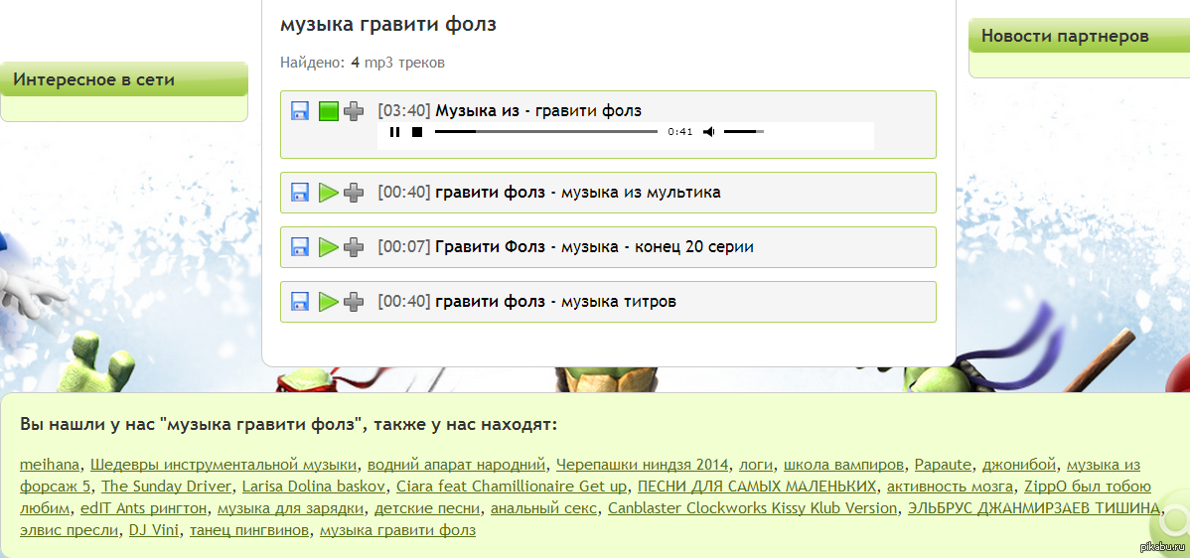Play the 'музыка титров' track
This screenshot has height=558, width=1190.
pos(329,302)
